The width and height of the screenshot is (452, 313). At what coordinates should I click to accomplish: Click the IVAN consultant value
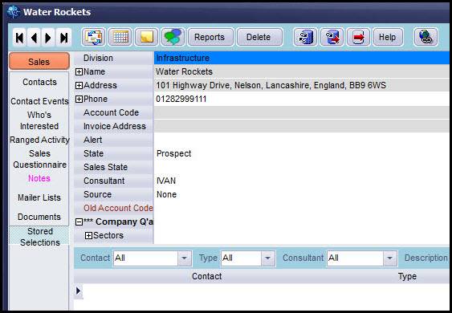click(166, 181)
